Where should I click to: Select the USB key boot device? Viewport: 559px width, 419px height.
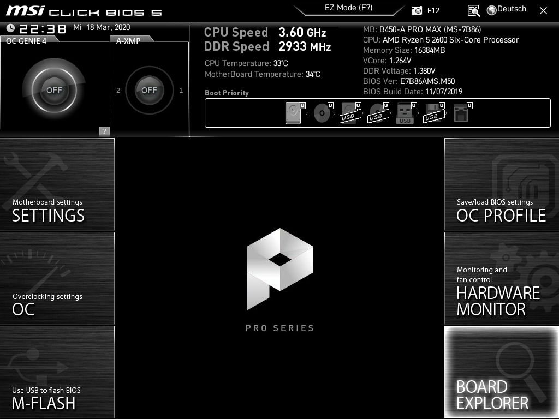coord(406,113)
